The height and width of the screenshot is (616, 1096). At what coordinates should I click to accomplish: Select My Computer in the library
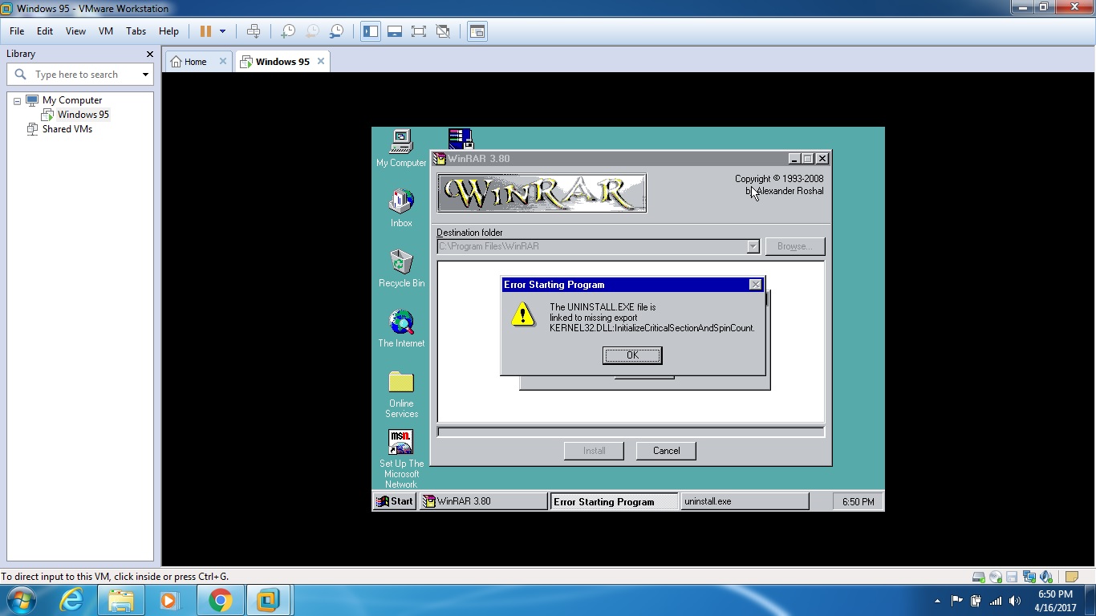pyautogui.click(x=72, y=100)
